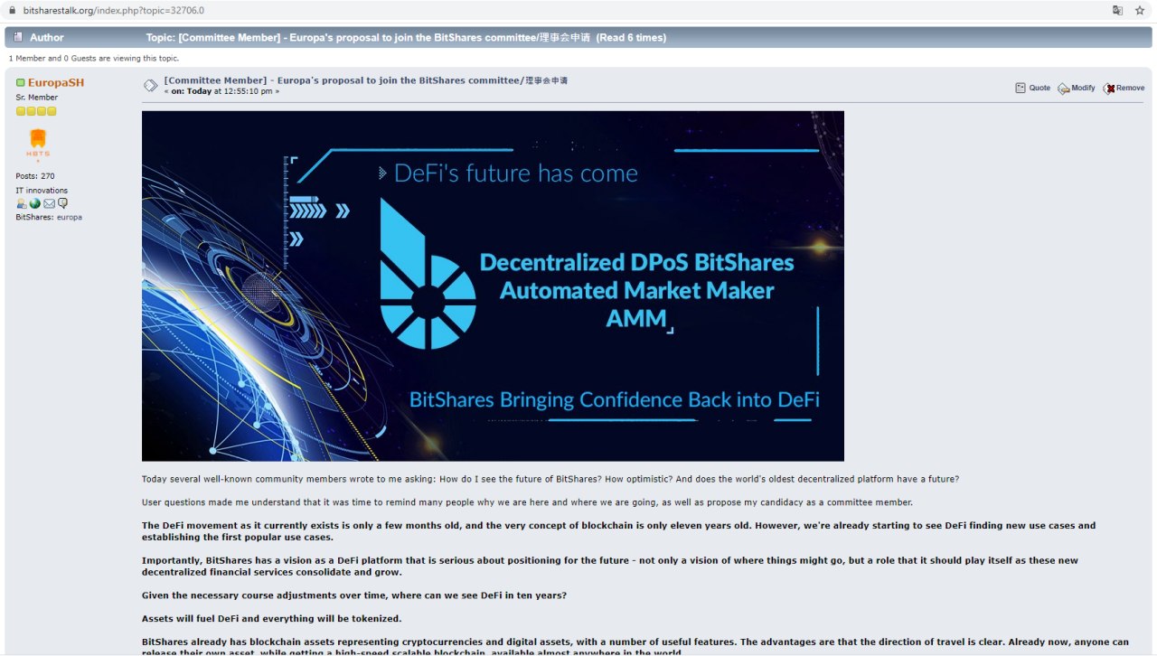View profile via the person icon under IT innovations
This screenshot has height=656, width=1157.
pos(22,203)
